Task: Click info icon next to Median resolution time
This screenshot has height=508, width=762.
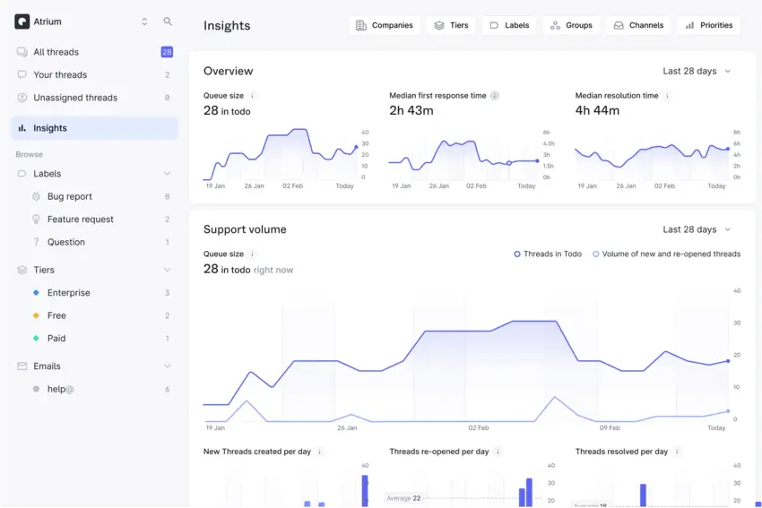Action: pyautogui.click(x=667, y=96)
